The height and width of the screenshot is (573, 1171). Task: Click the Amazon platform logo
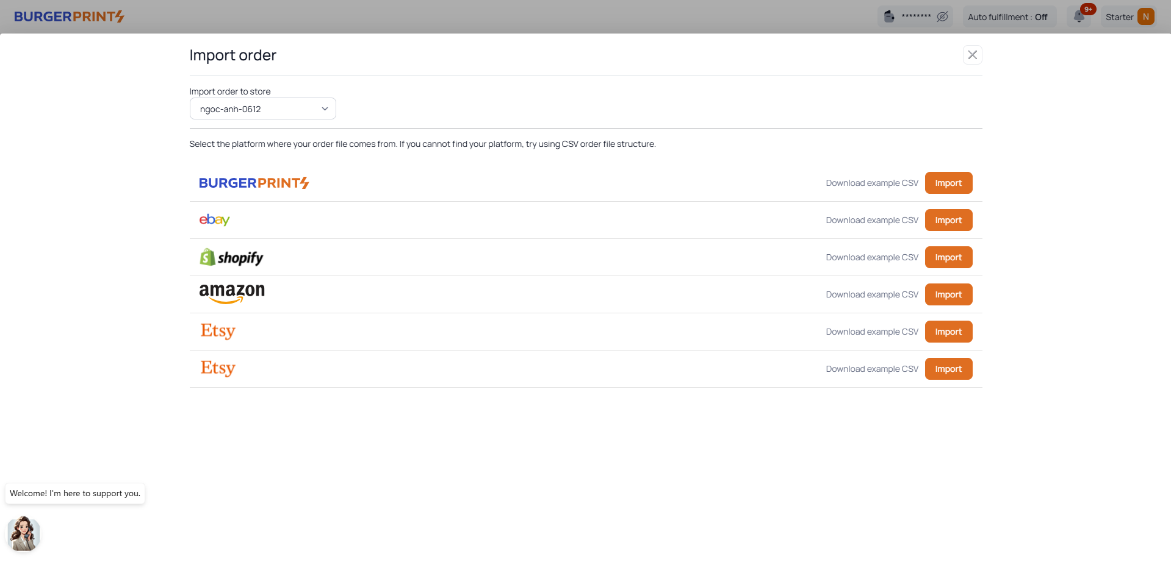[x=232, y=293]
